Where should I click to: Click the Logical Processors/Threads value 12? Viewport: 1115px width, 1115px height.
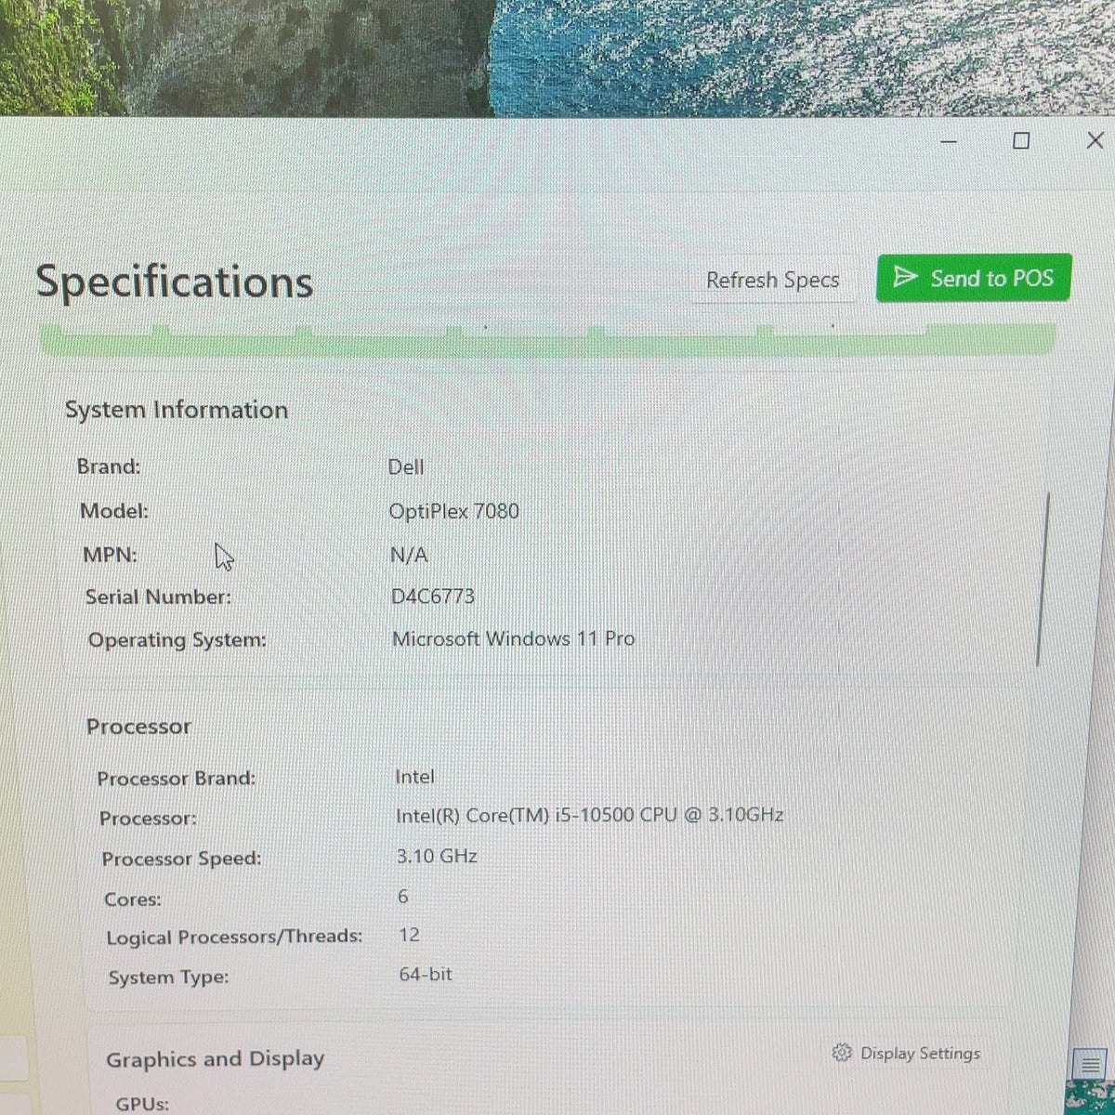[409, 936]
